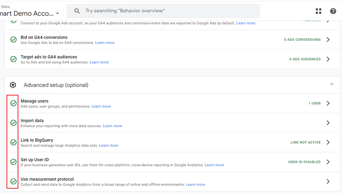This screenshot has width=342, height=193.
Task: Follow Learn more link under Target ads
Action: click(x=99, y=62)
